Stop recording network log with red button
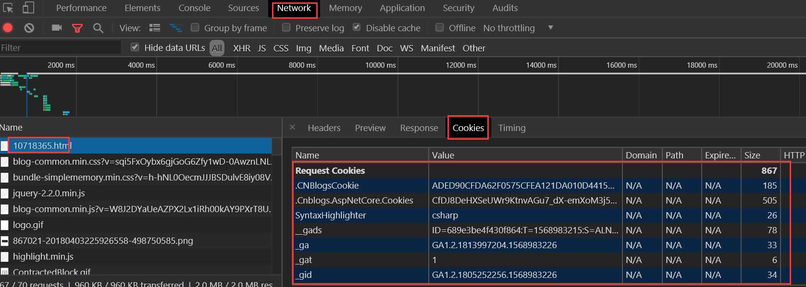806x287 pixels. [8, 28]
